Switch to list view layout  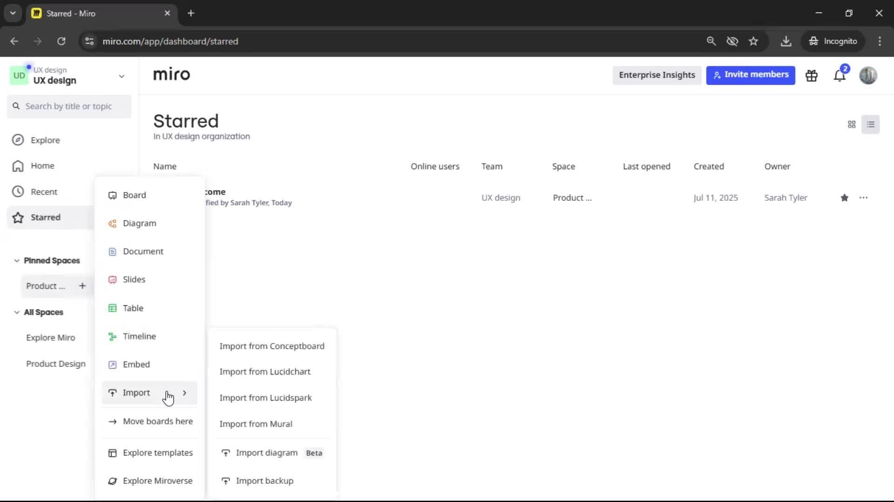coord(871,125)
